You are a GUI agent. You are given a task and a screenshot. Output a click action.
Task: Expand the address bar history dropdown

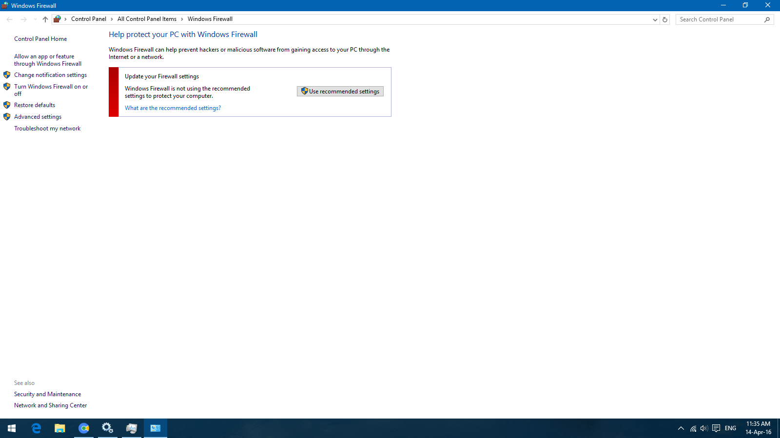point(655,19)
